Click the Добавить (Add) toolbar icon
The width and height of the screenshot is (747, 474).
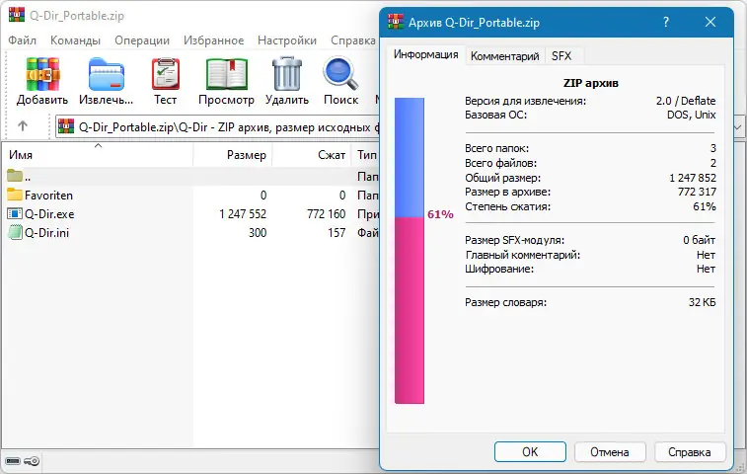42,74
